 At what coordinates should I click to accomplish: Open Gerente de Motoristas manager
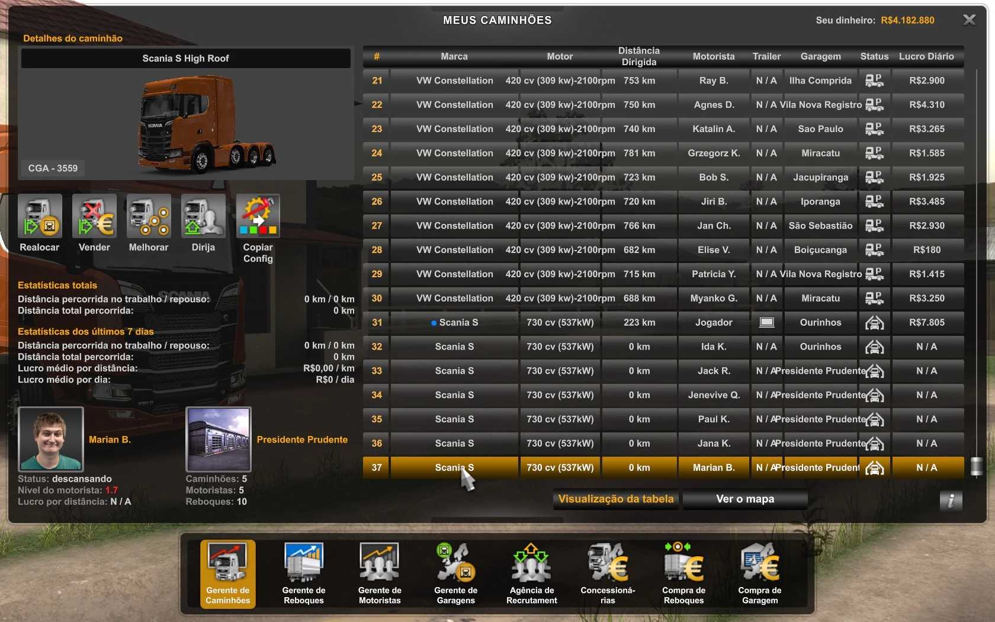380,573
